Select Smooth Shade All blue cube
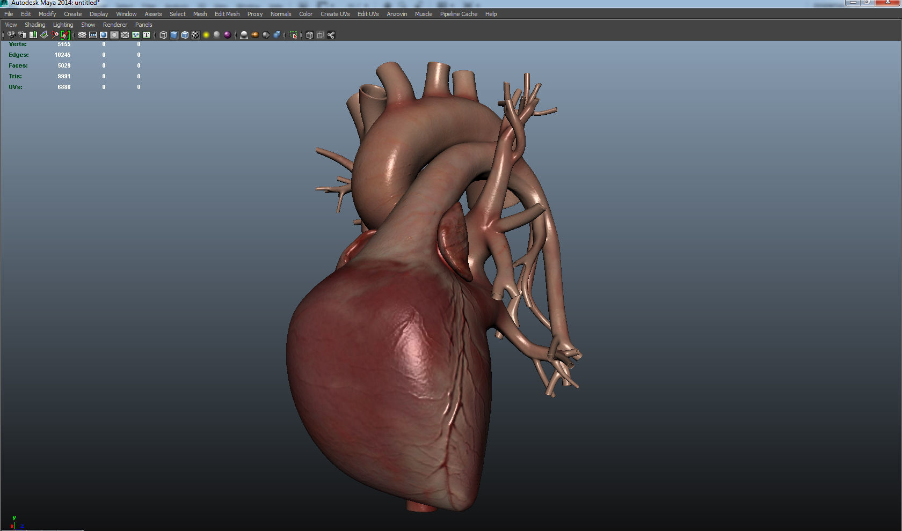 coord(174,35)
